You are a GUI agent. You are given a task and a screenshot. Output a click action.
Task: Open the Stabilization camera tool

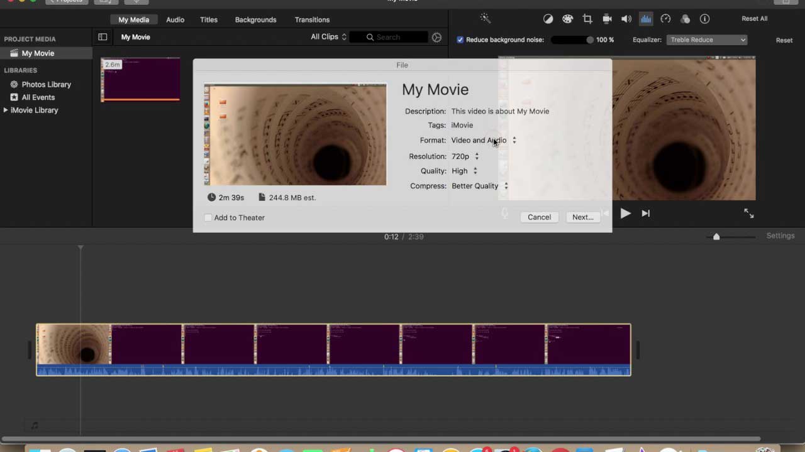606,18
